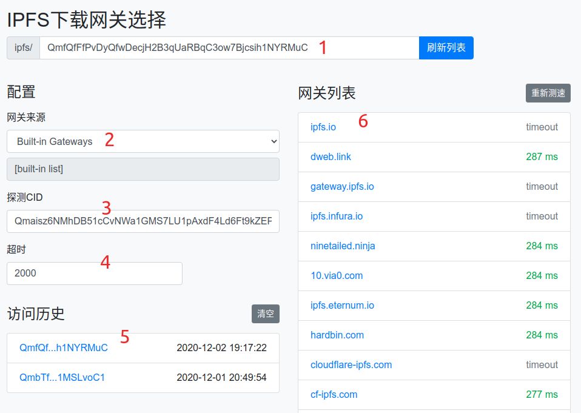Open the cf-ipfs.com gateway link
The height and width of the screenshot is (413, 581).
pyautogui.click(x=334, y=394)
